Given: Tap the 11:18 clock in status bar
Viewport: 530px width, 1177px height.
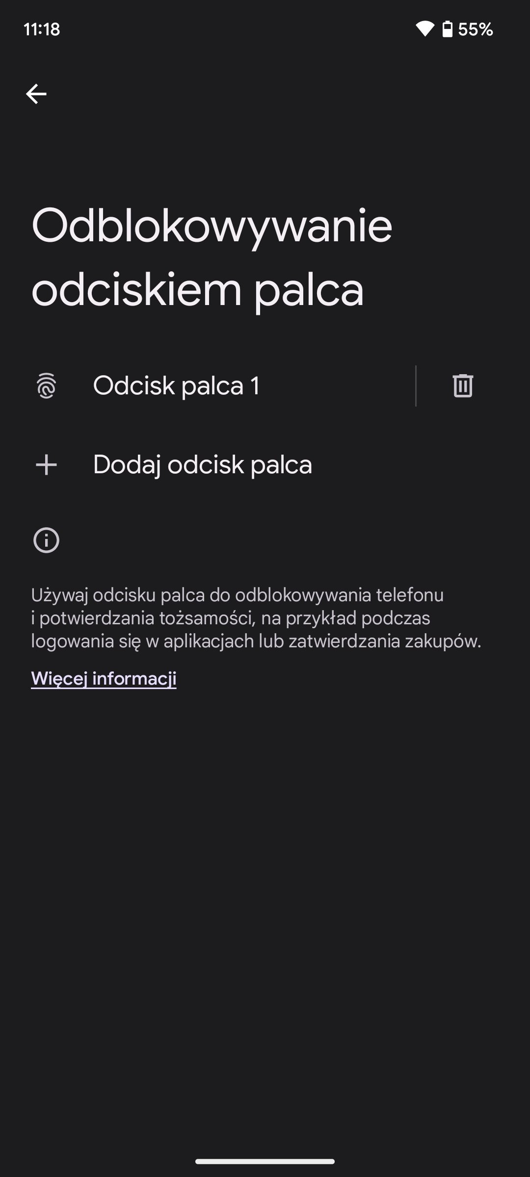Looking at the screenshot, I should click(x=42, y=29).
